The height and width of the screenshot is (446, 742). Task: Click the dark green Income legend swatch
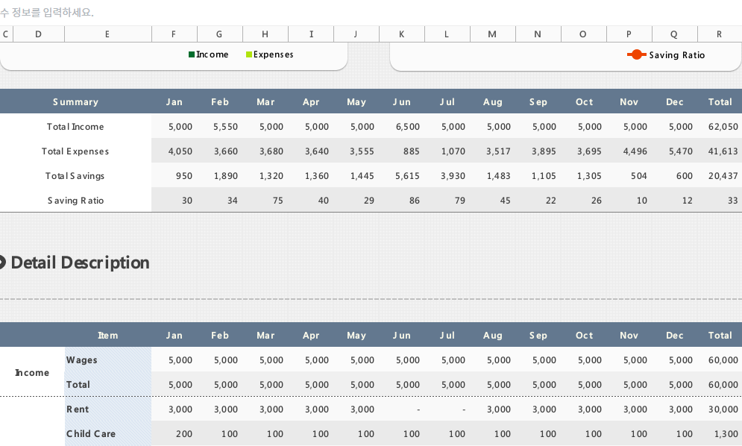pyautogui.click(x=192, y=54)
